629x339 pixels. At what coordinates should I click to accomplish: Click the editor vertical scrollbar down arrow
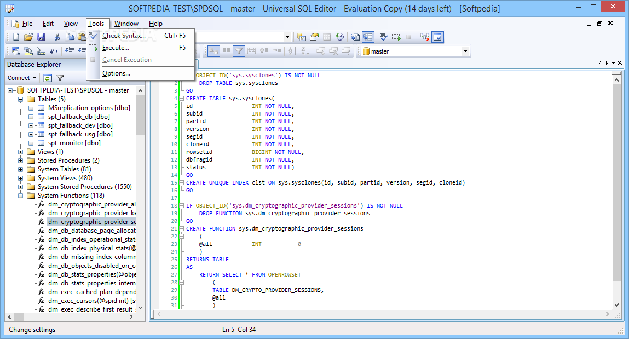(616, 305)
